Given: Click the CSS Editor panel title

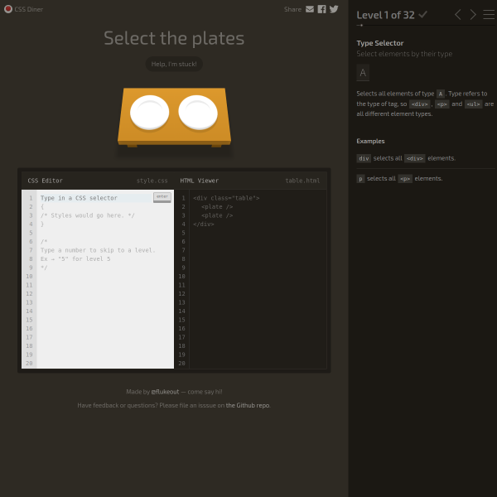Looking at the screenshot, I should coord(46,181).
